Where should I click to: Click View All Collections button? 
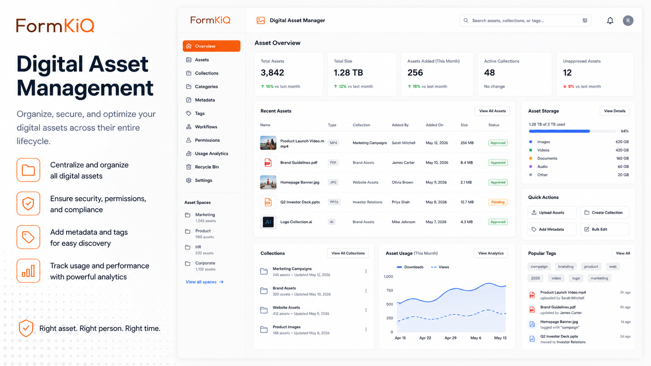[x=348, y=253]
